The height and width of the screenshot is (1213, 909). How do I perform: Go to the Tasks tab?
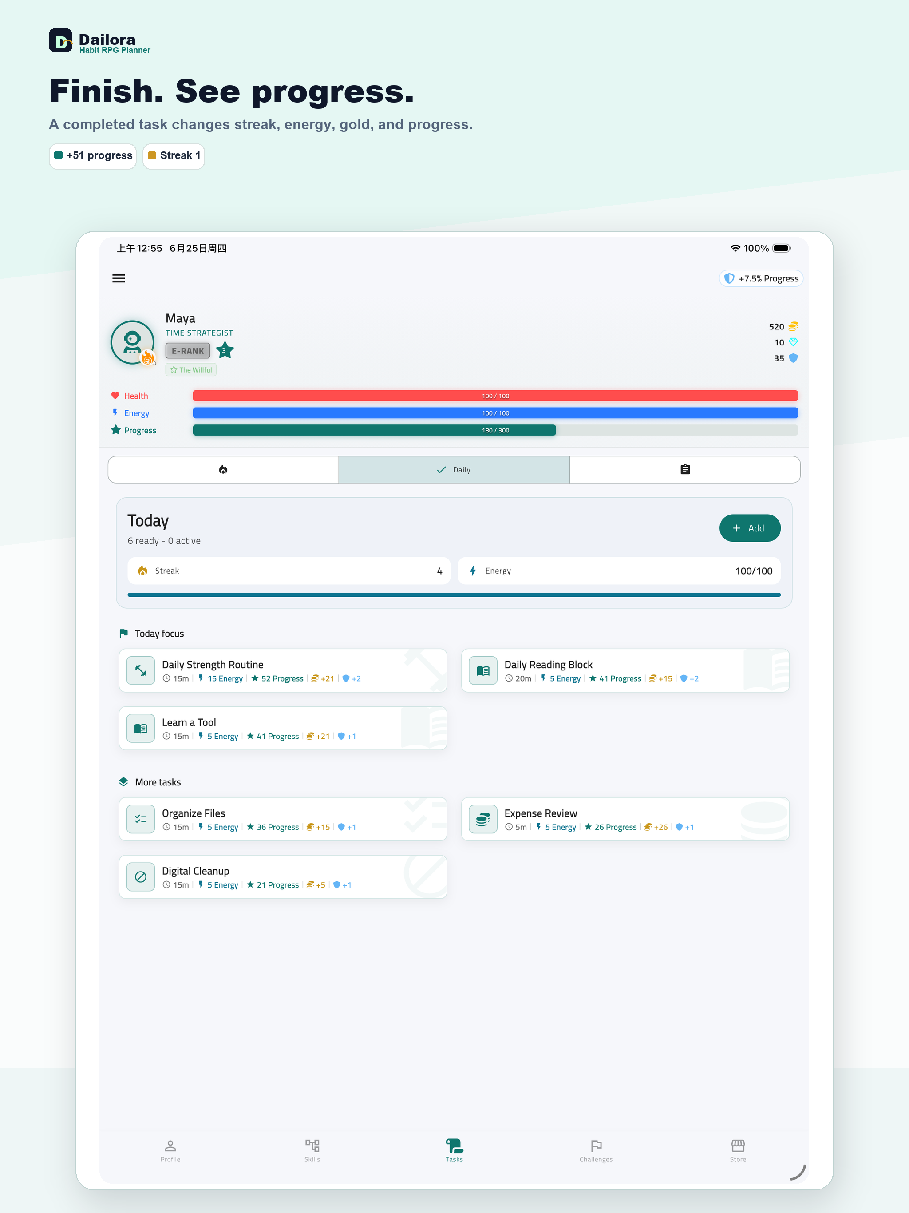454,1151
